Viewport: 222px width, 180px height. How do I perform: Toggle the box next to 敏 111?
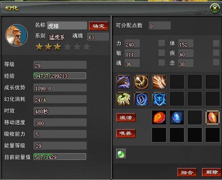click(162, 53)
